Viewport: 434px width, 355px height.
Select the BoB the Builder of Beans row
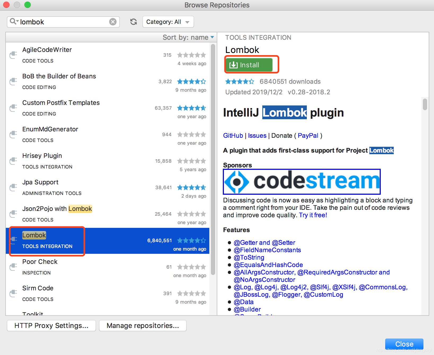108,82
